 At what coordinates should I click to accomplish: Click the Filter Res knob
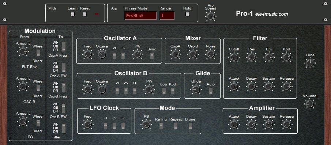(x=251, y=57)
